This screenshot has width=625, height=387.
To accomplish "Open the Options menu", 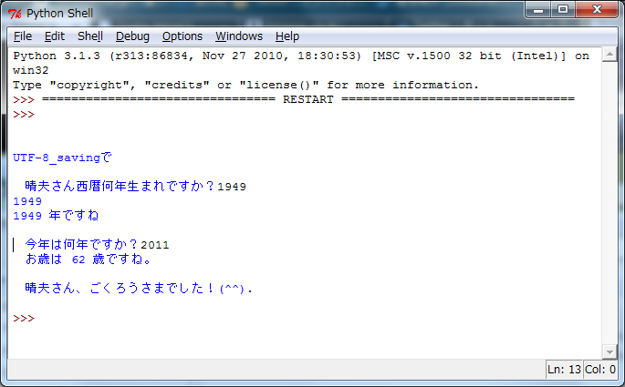I will pyautogui.click(x=182, y=36).
